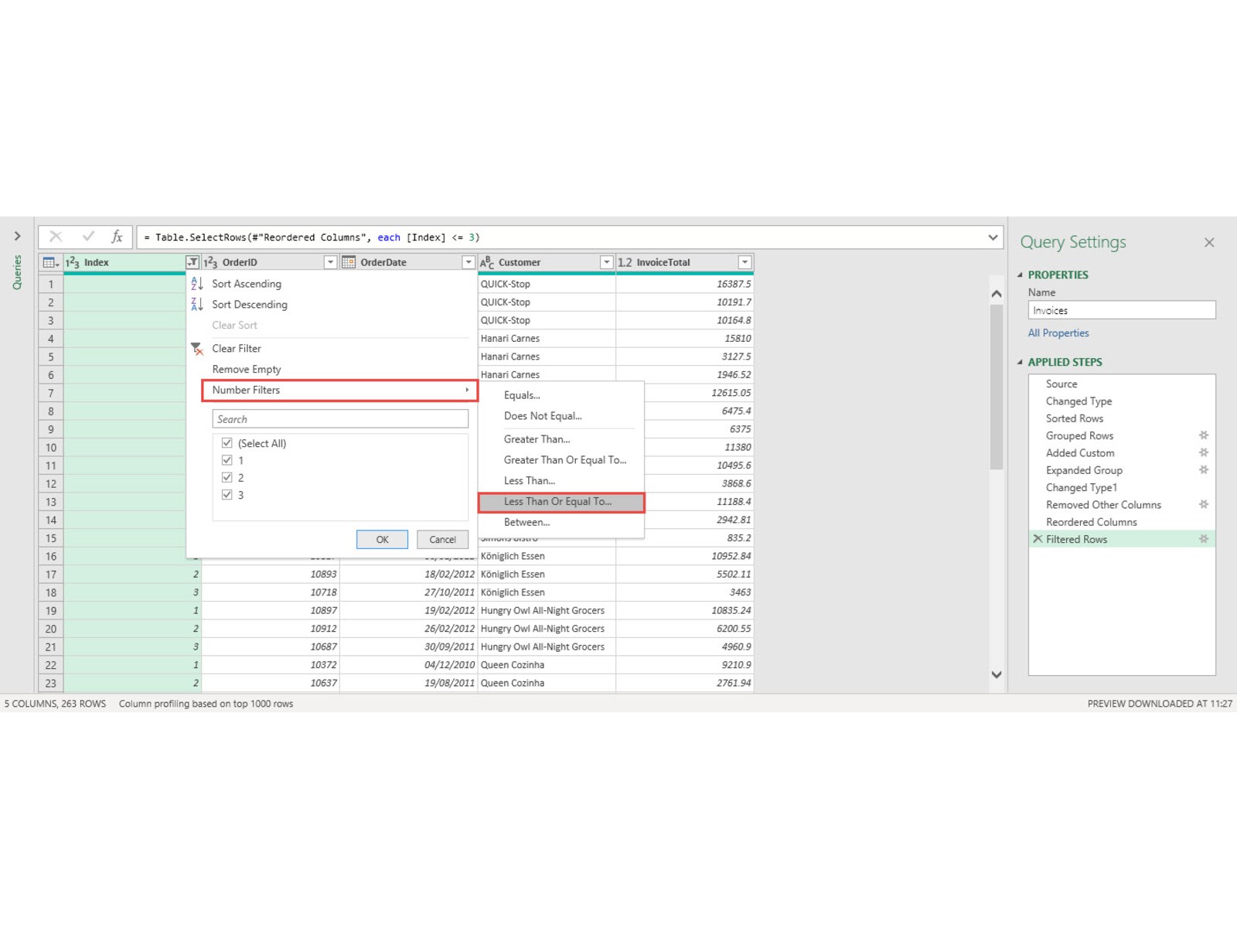Image resolution: width=1237 pixels, height=928 pixels.
Task: Open the table menu icon in grid corner
Action: [x=50, y=263]
